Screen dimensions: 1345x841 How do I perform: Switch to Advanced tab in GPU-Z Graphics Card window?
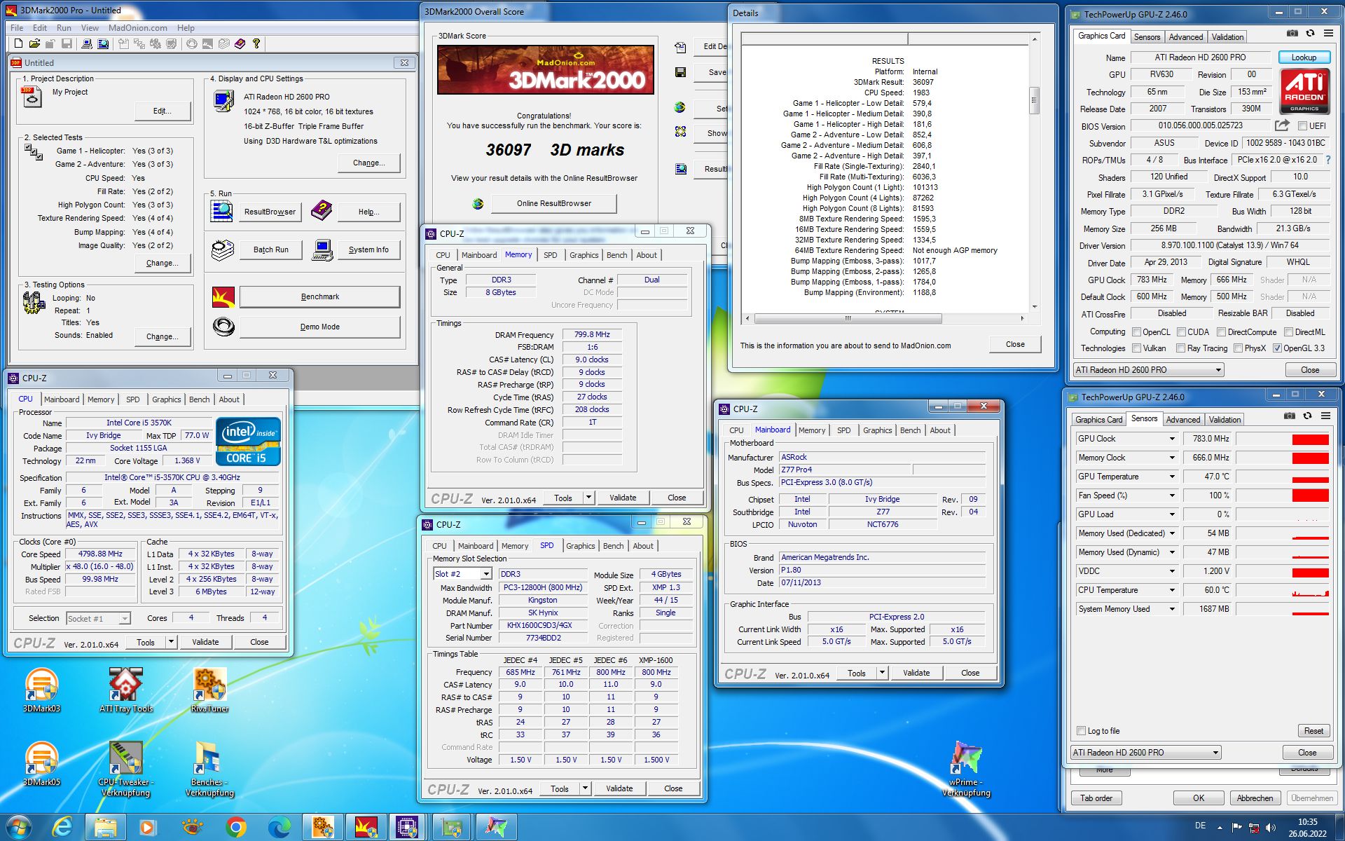1185,37
